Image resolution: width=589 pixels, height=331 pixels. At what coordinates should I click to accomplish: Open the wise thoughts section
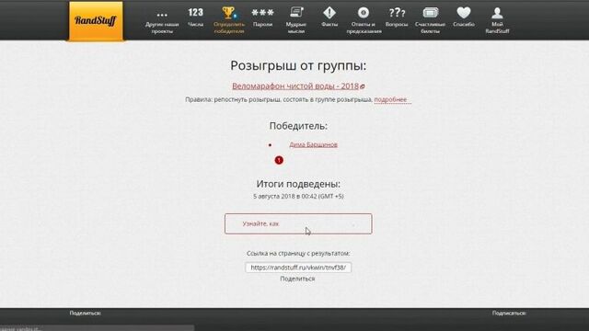(x=296, y=20)
